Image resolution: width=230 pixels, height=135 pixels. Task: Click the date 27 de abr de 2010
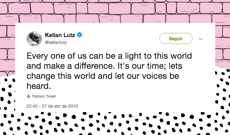(60, 106)
